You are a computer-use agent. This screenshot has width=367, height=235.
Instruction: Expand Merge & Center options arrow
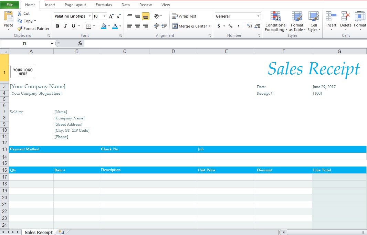tap(209, 26)
